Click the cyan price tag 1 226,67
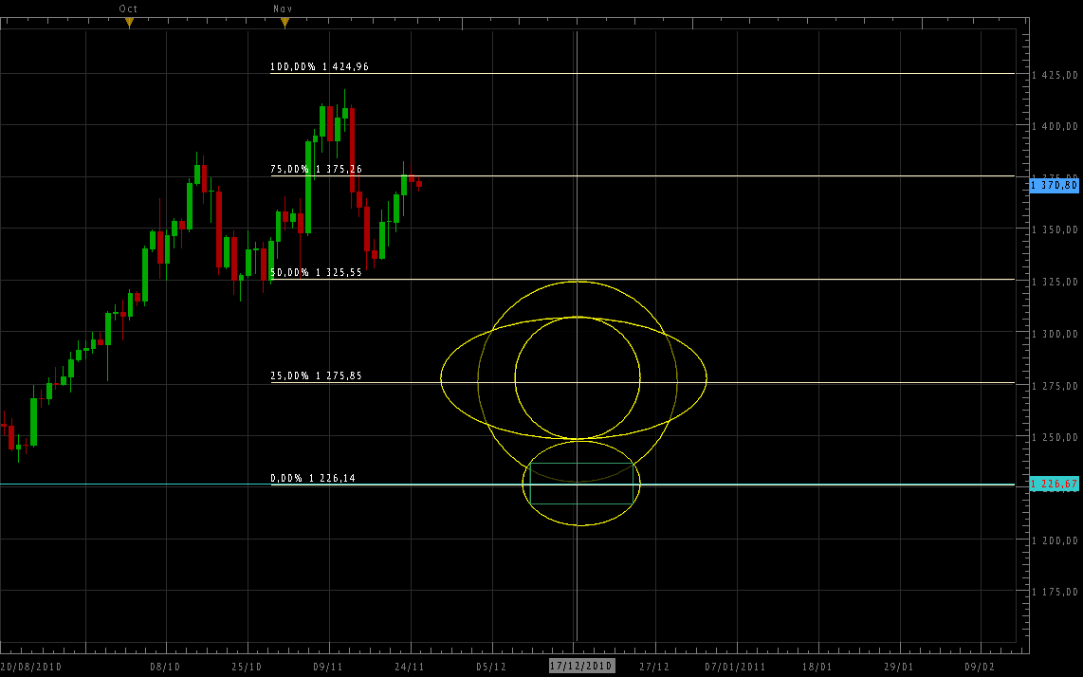The width and height of the screenshot is (1083, 677). point(1054,485)
